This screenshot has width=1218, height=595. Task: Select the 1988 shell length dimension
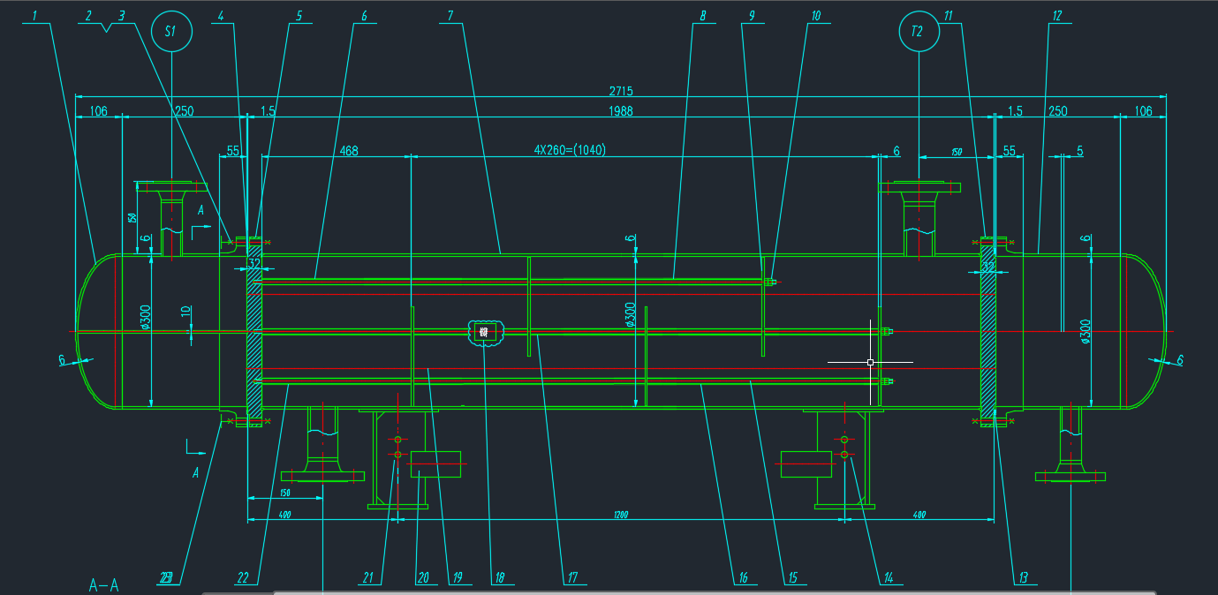(621, 111)
